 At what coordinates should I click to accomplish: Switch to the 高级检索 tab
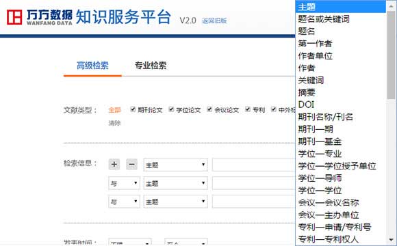92,66
